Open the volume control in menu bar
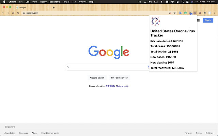 pyautogui.click(x=150, y=2)
